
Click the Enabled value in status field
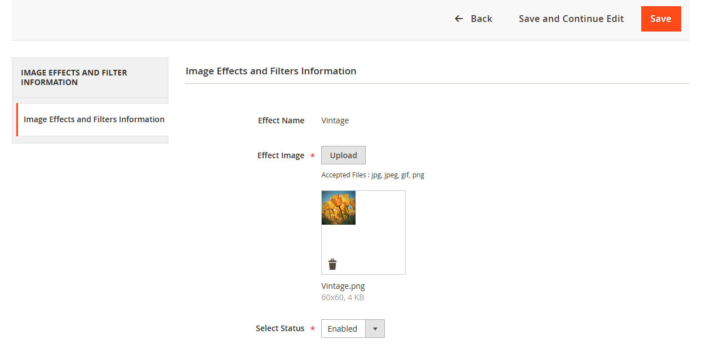point(343,329)
